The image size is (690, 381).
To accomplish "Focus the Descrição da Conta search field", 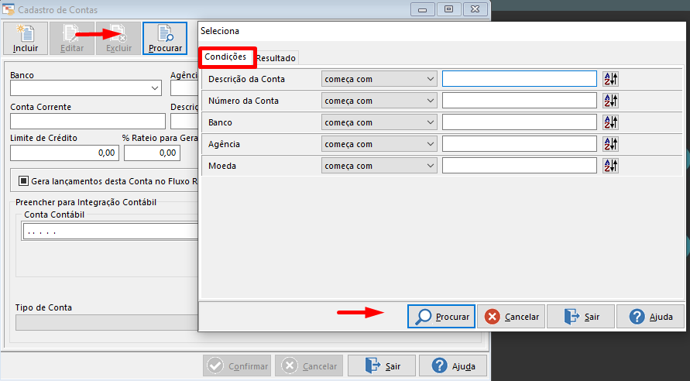I will [x=520, y=79].
